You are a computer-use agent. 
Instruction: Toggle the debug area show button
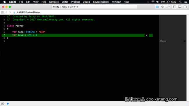click(x=3, y=104)
